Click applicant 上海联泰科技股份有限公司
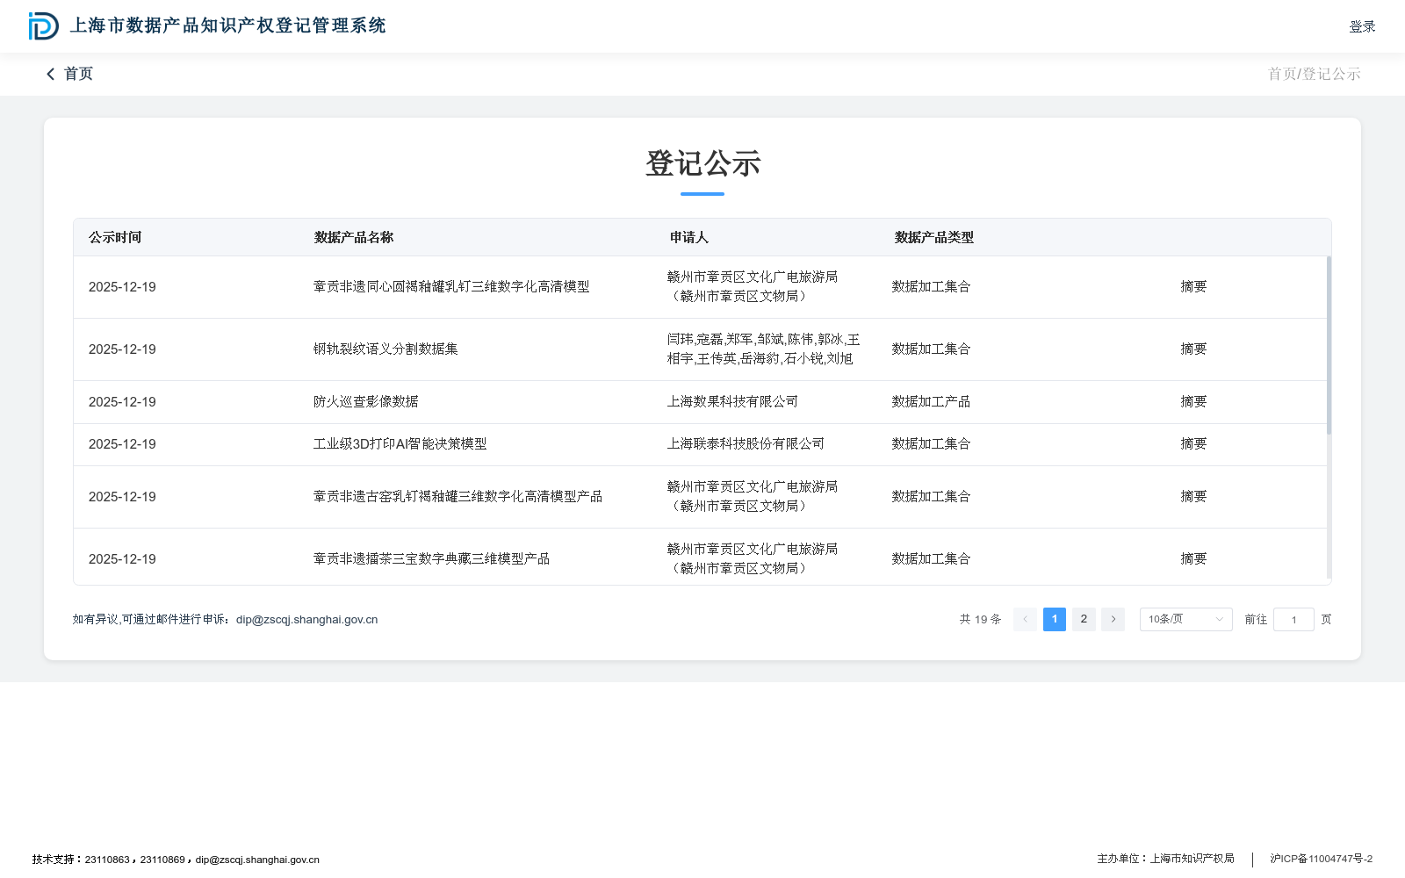 pos(746,444)
